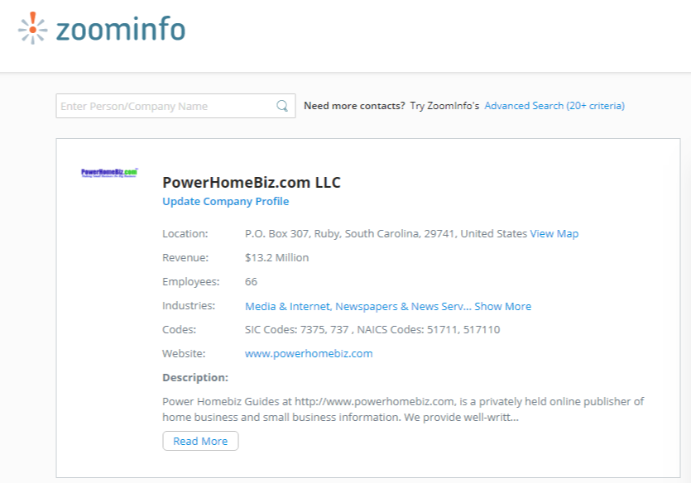
Task: Click the Location: label
Action: (185, 234)
